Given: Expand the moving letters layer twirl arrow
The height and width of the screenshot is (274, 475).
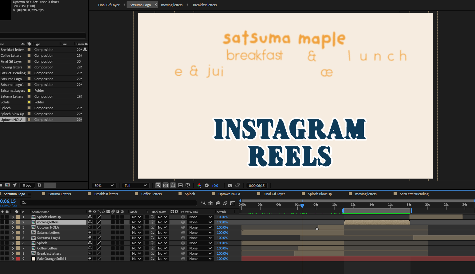Looking at the screenshot, I should [x=13, y=222].
